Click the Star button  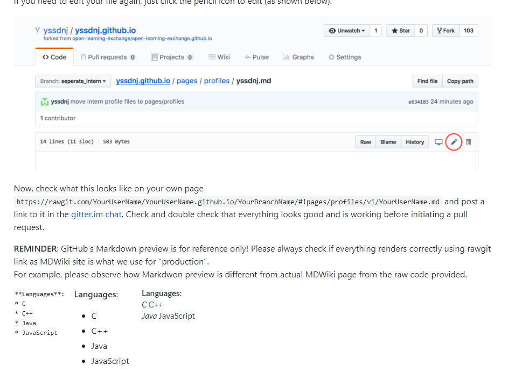tap(401, 31)
